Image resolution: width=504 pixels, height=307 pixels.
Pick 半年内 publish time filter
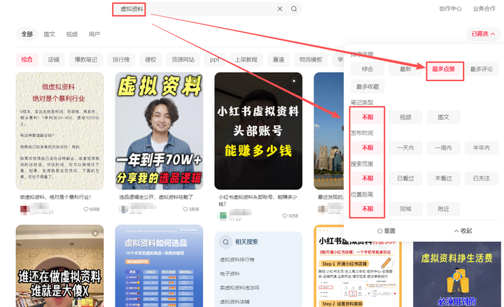[x=481, y=148]
